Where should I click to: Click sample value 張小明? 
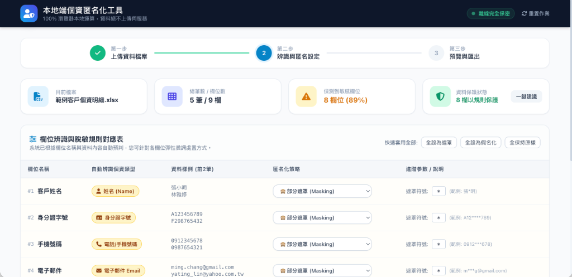179,187
